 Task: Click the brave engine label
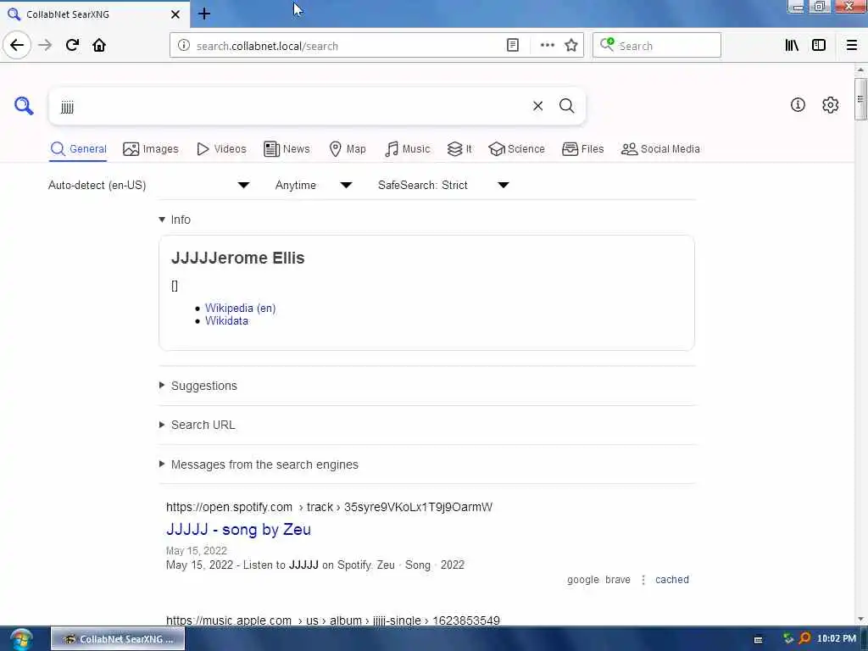point(618,580)
